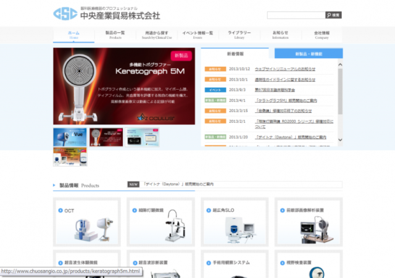Open the OCT product card
The image size is (395, 278).
click(86, 222)
